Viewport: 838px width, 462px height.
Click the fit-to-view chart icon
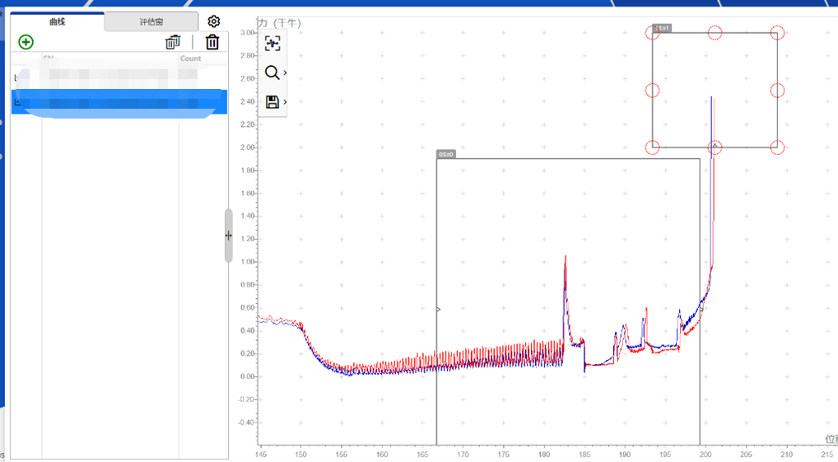(272, 44)
